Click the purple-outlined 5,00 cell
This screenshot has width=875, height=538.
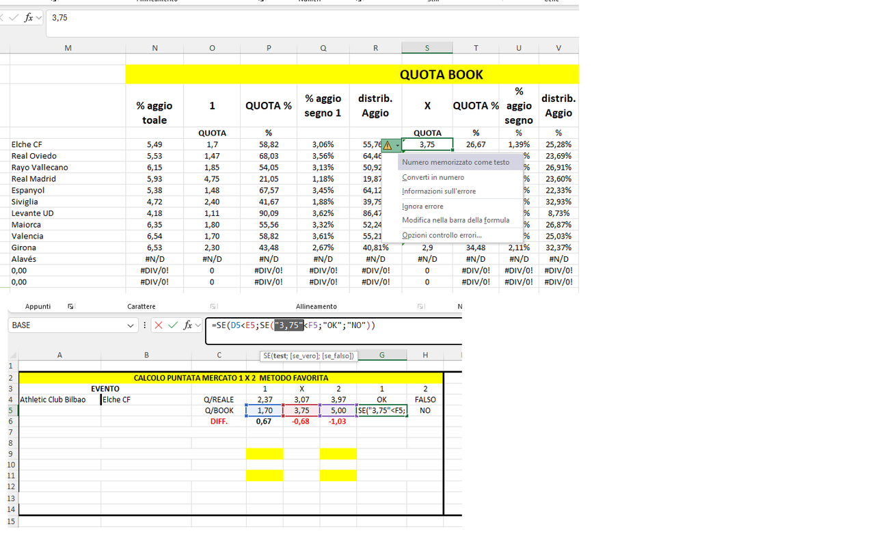[x=338, y=411]
